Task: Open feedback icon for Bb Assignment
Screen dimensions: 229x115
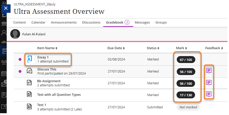Action: [x=209, y=82]
